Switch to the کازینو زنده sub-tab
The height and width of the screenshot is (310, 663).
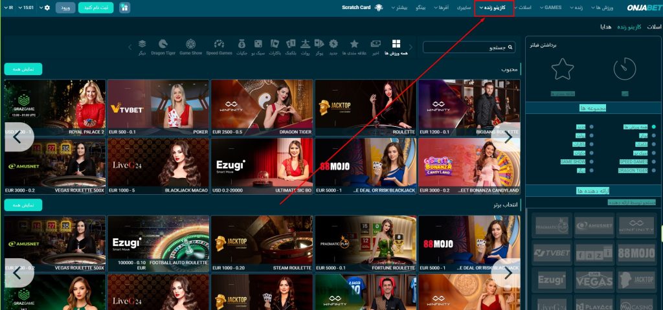629,27
